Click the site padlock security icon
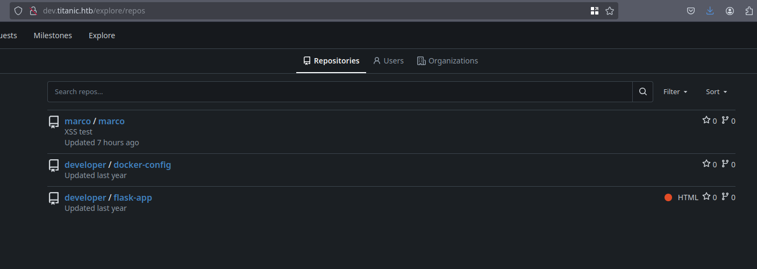 (32, 11)
